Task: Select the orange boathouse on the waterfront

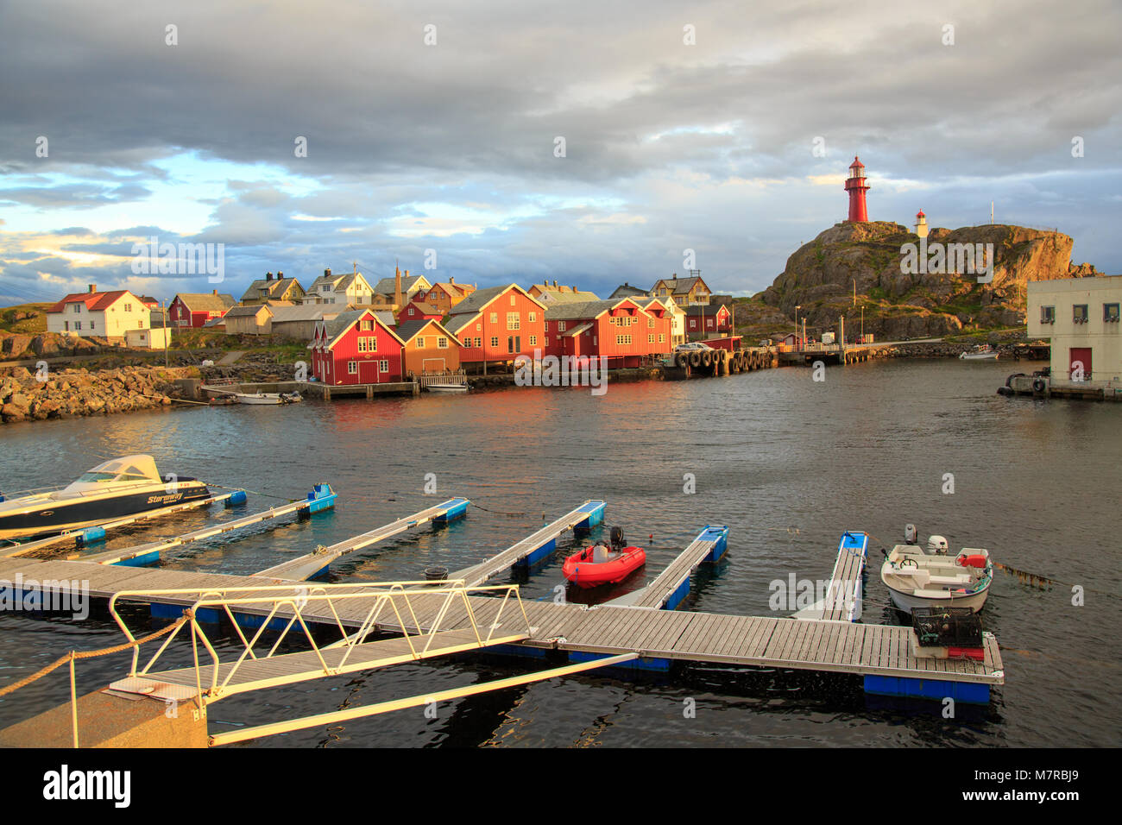Action: click(x=426, y=348)
